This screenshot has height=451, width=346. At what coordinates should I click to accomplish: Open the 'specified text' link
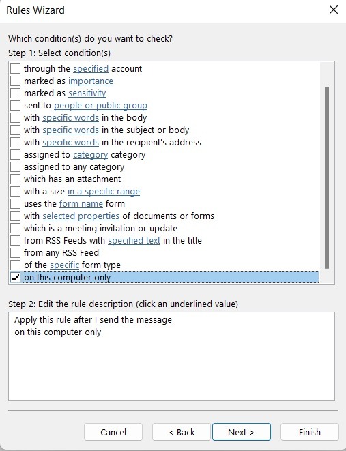(x=134, y=240)
